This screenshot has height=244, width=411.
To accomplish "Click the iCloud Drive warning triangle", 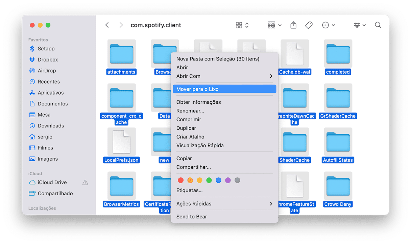I will pyautogui.click(x=85, y=182).
